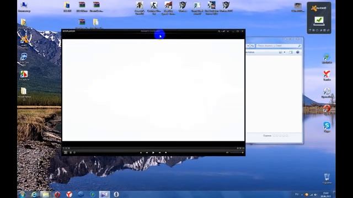
Task: Start playback with the KMPlayer play button
Action: (x=153, y=152)
